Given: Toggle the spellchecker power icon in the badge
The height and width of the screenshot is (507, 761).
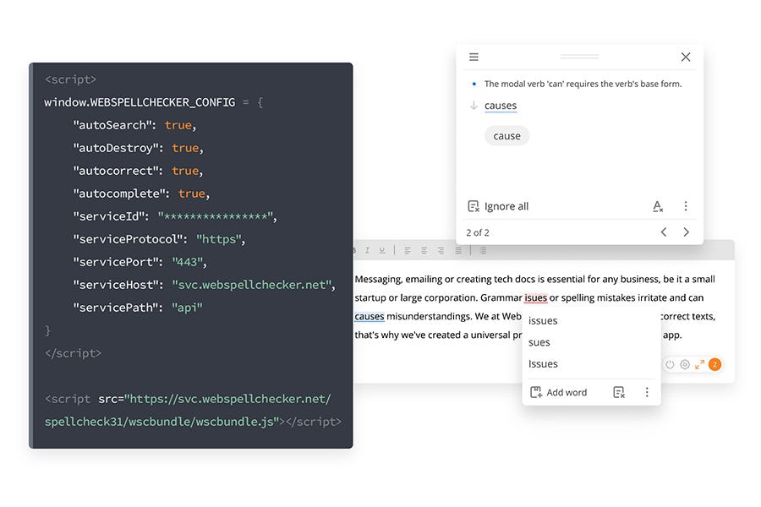Looking at the screenshot, I should (670, 364).
